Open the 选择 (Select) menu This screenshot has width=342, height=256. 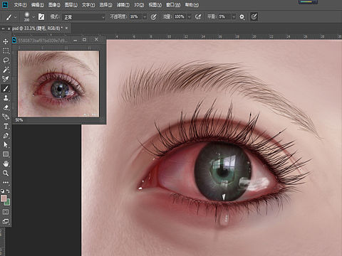tap(105, 5)
